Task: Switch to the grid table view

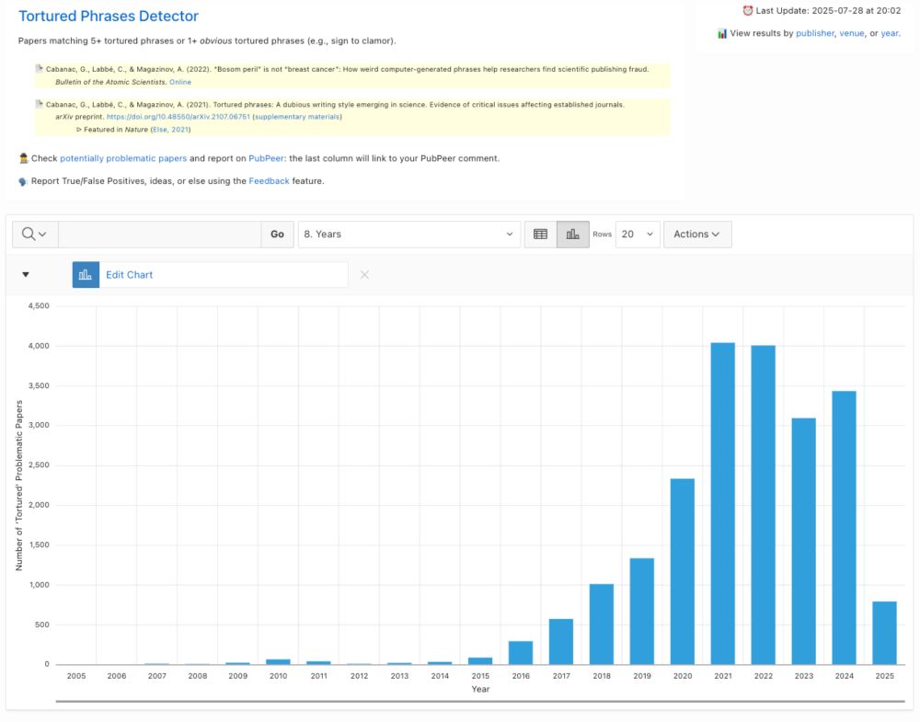Action: pos(540,234)
